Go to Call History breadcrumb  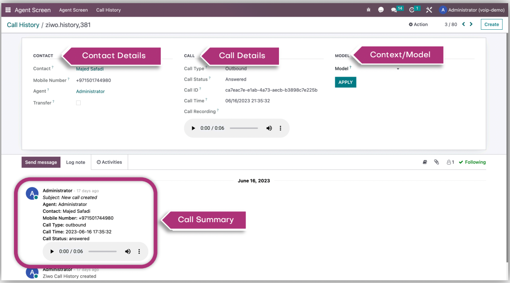[23, 25]
